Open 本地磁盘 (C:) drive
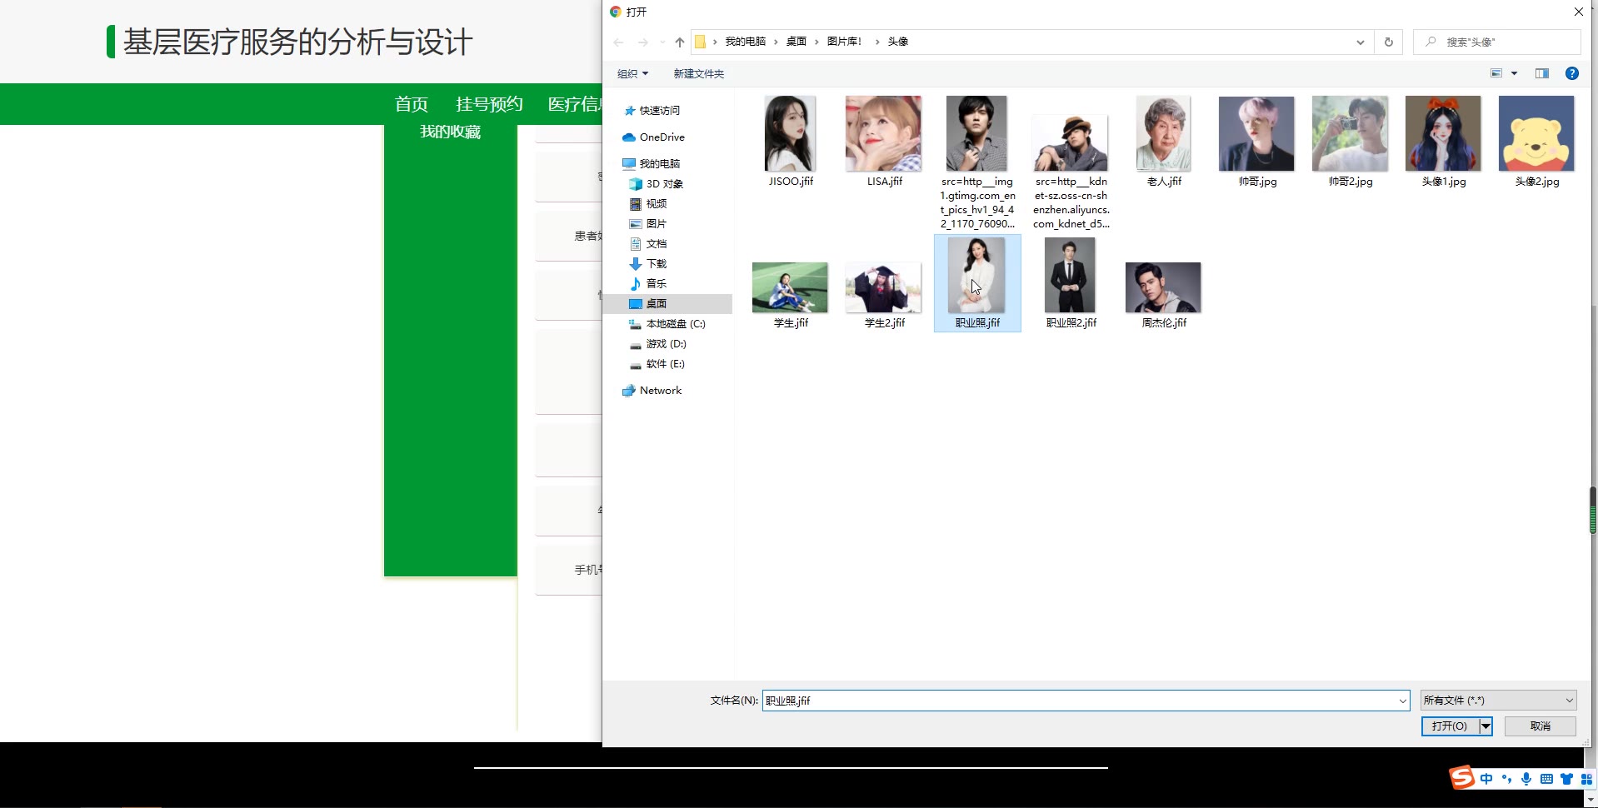Screen dimensions: 1598x808 click(675, 323)
